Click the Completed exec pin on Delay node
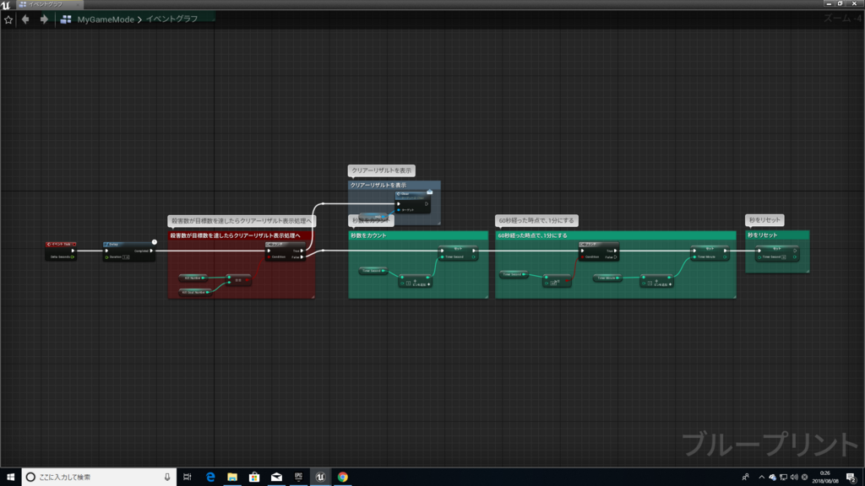 tap(151, 251)
